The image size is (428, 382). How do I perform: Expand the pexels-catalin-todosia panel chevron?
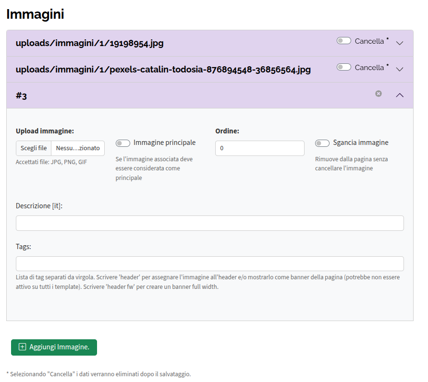[x=400, y=69]
